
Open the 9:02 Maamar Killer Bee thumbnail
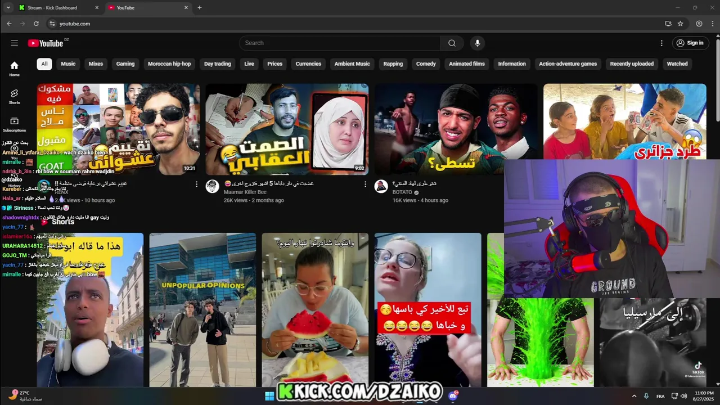287,129
